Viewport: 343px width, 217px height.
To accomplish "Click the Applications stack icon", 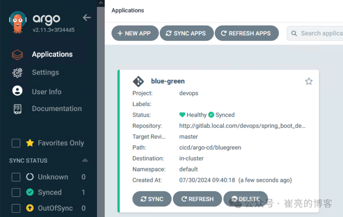I will point(17,54).
